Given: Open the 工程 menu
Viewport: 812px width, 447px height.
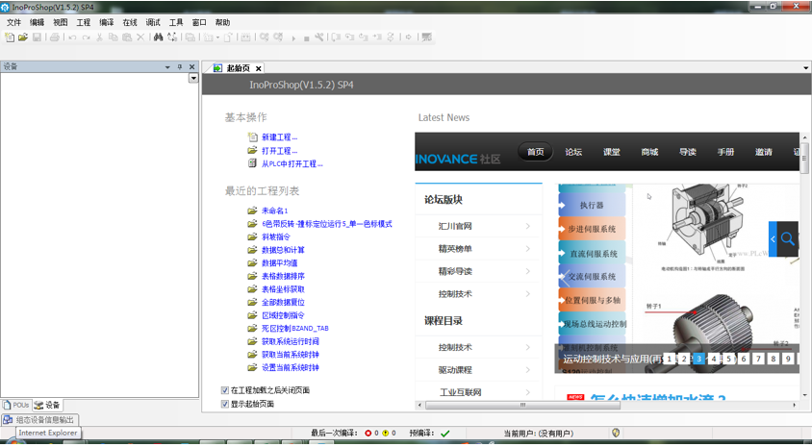Looking at the screenshot, I should 84,22.
